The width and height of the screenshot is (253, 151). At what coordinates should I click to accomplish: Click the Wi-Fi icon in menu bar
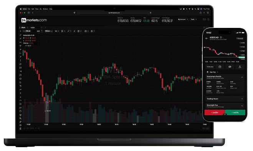190,9
